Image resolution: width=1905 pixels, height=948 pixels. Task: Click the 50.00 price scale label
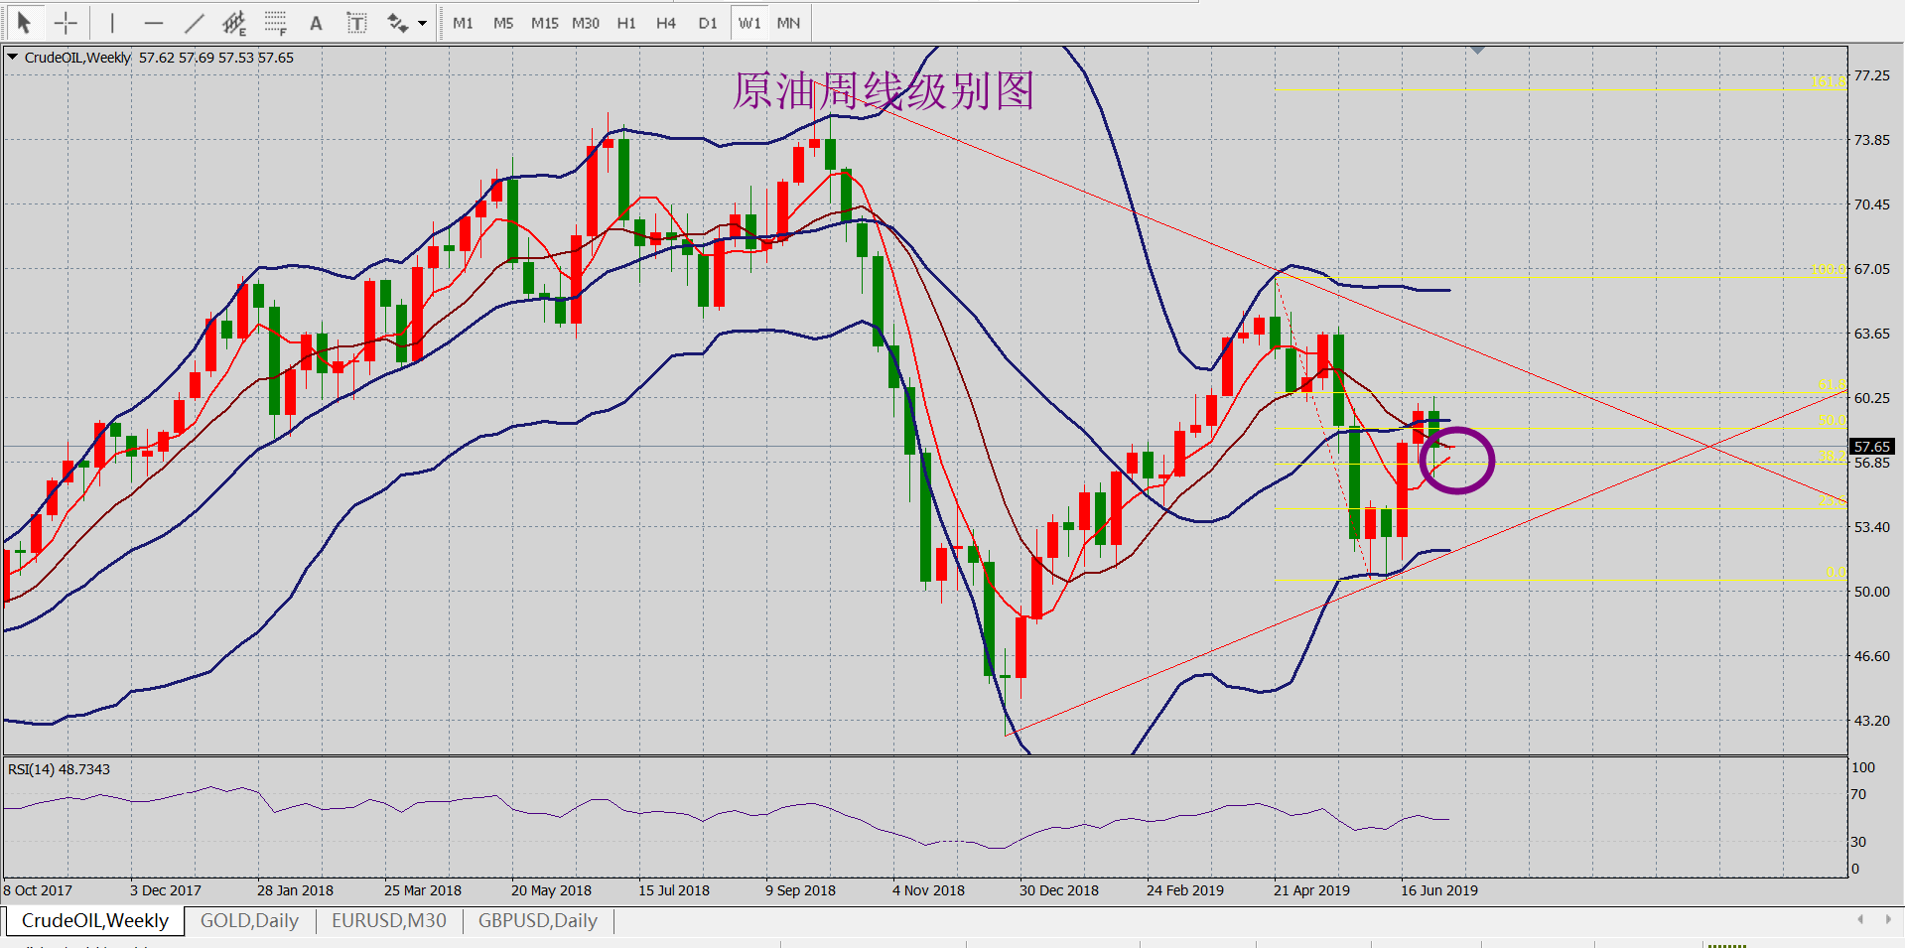click(x=1872, y=592)
